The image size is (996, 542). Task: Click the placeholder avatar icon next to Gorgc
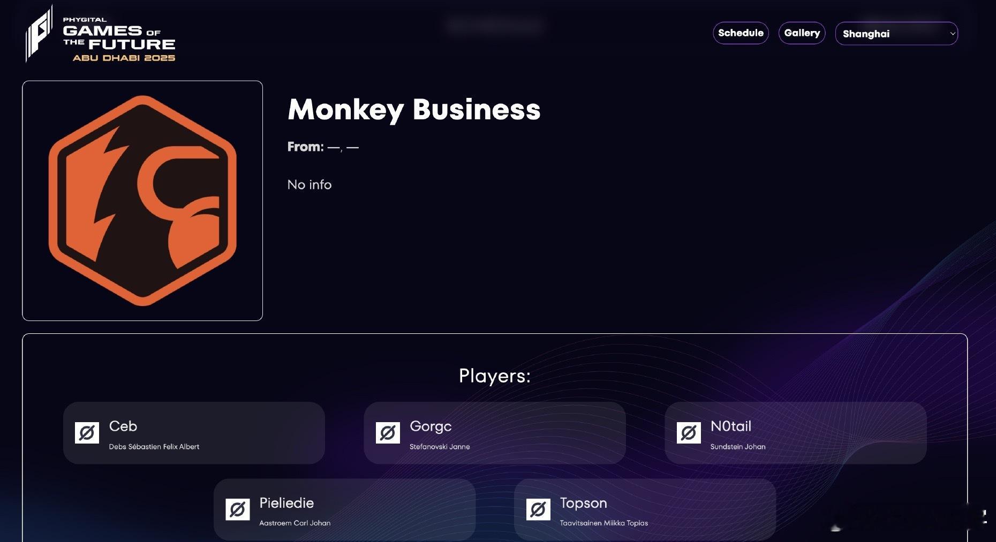pyautogui.click(x=388, y=432)
